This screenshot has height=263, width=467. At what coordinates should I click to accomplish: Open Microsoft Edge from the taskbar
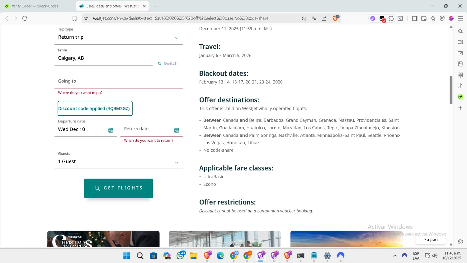tap(220, 256)
